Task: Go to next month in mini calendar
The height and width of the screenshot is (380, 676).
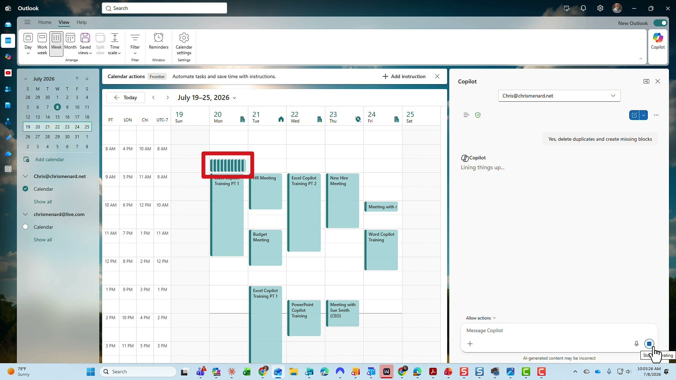Action: pos(87,78)
